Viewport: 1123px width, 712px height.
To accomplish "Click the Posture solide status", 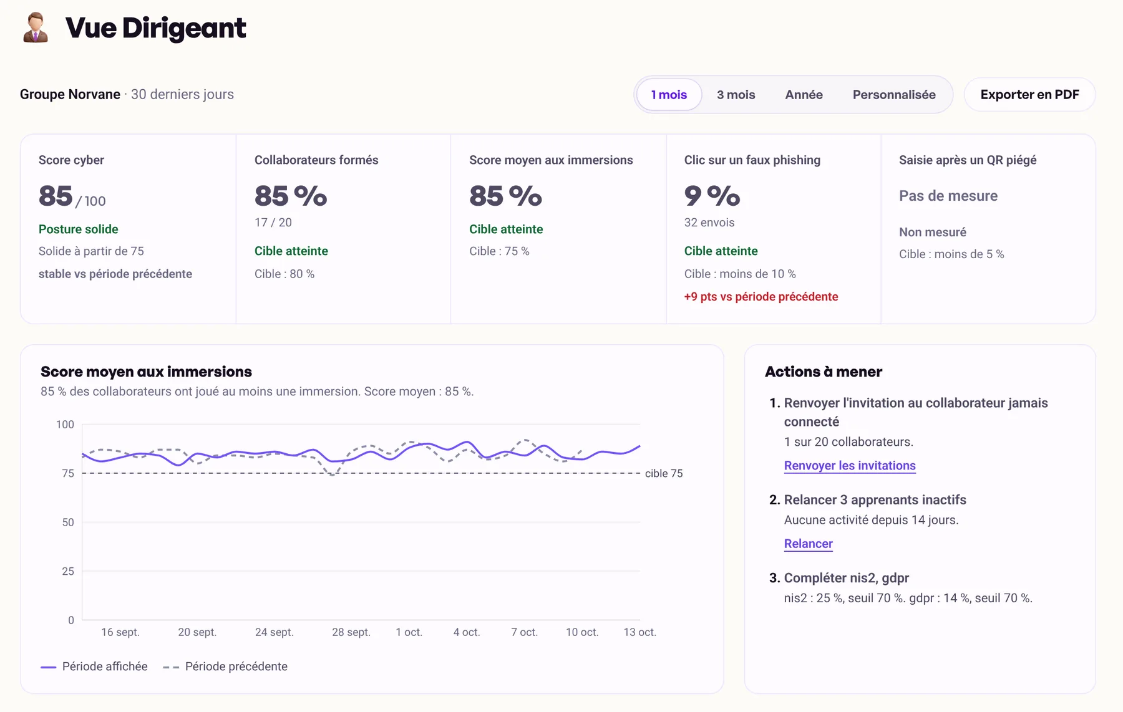I will point(79,229).
